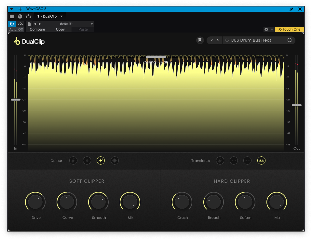
Task: Favorite the preset with heart icon
Action: [227, 40]
